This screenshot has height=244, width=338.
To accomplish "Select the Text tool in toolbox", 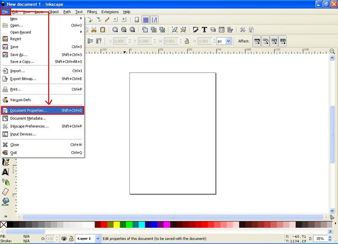I will pyautogui.click(x=5, y=172).
